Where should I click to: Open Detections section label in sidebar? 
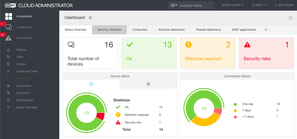click(x=24, y=38)
